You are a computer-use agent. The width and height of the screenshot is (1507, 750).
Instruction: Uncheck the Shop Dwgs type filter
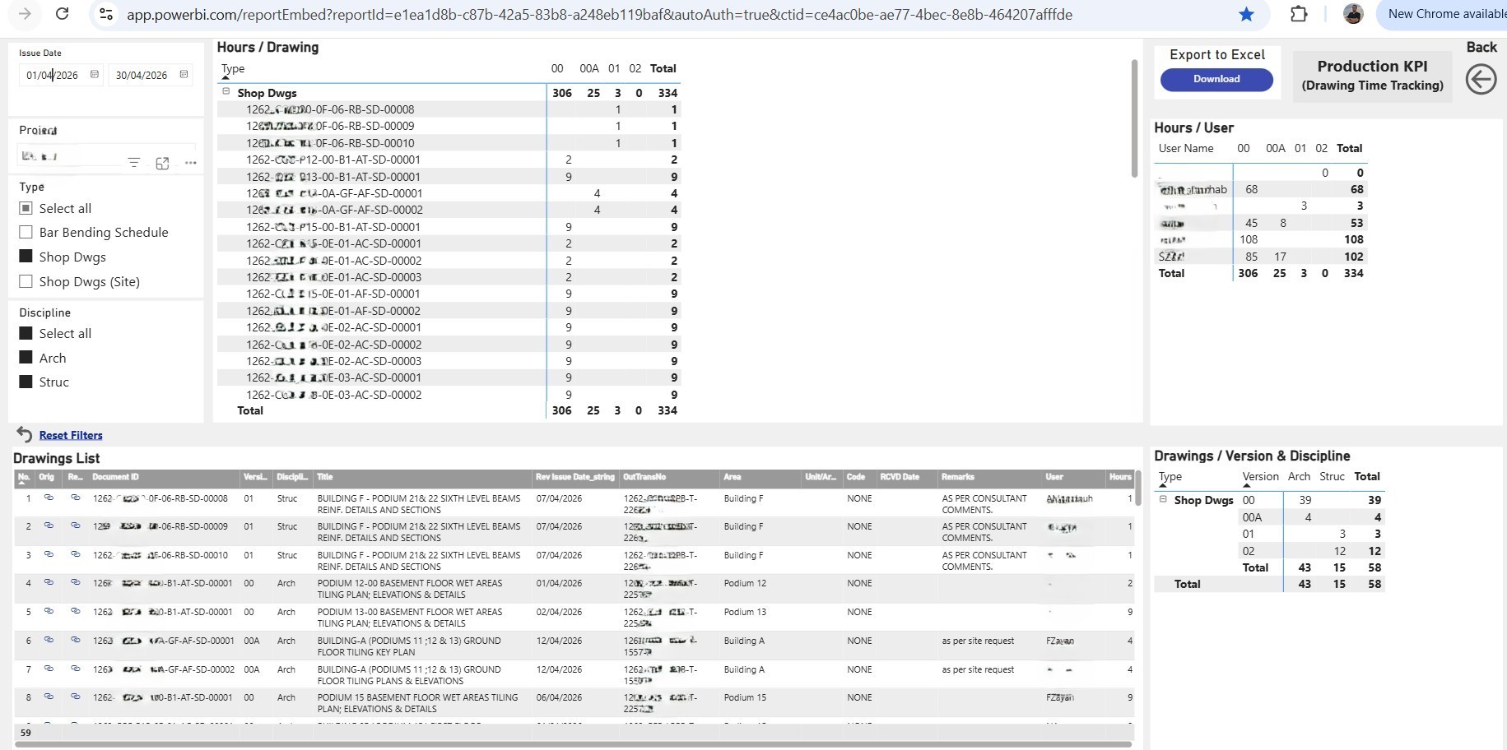[25, 256]
